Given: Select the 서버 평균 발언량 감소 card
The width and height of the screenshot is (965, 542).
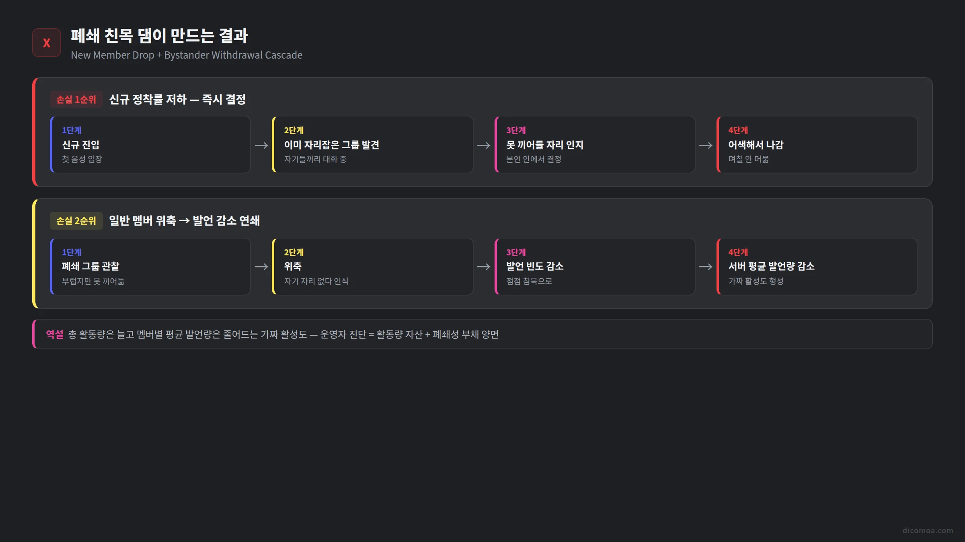Looking at the screenshot, I should [x=817, y=267].
